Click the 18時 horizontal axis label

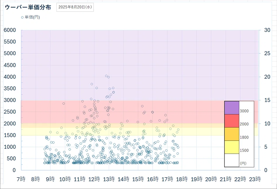(x=182, y=179)
